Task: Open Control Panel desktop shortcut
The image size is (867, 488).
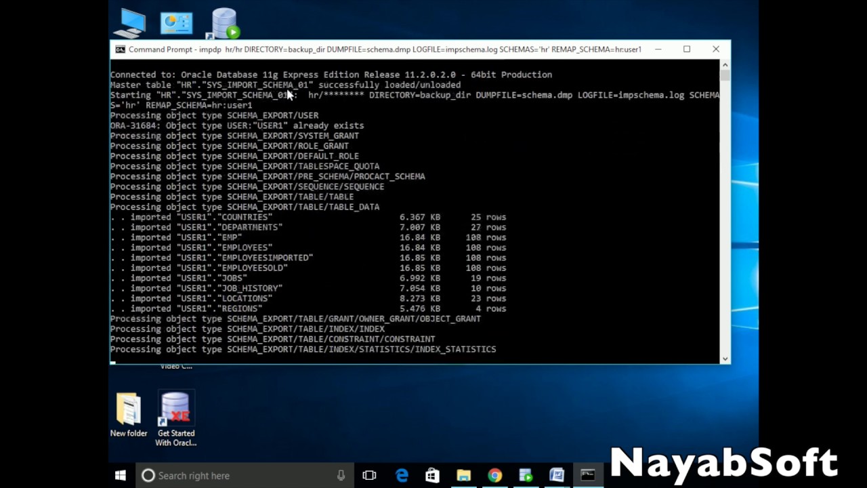Action: click(176, 23)
